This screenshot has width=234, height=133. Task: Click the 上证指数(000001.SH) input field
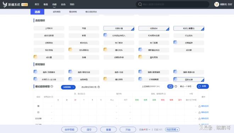click(x=153, y=86)
